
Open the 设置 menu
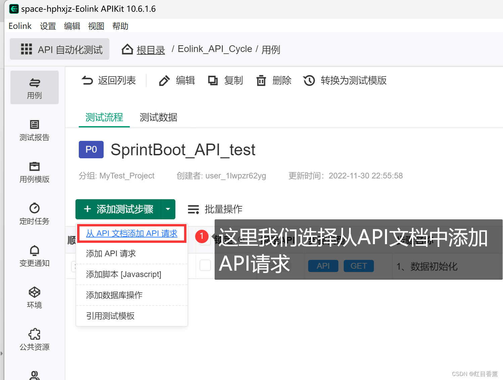tap(48, 26)
